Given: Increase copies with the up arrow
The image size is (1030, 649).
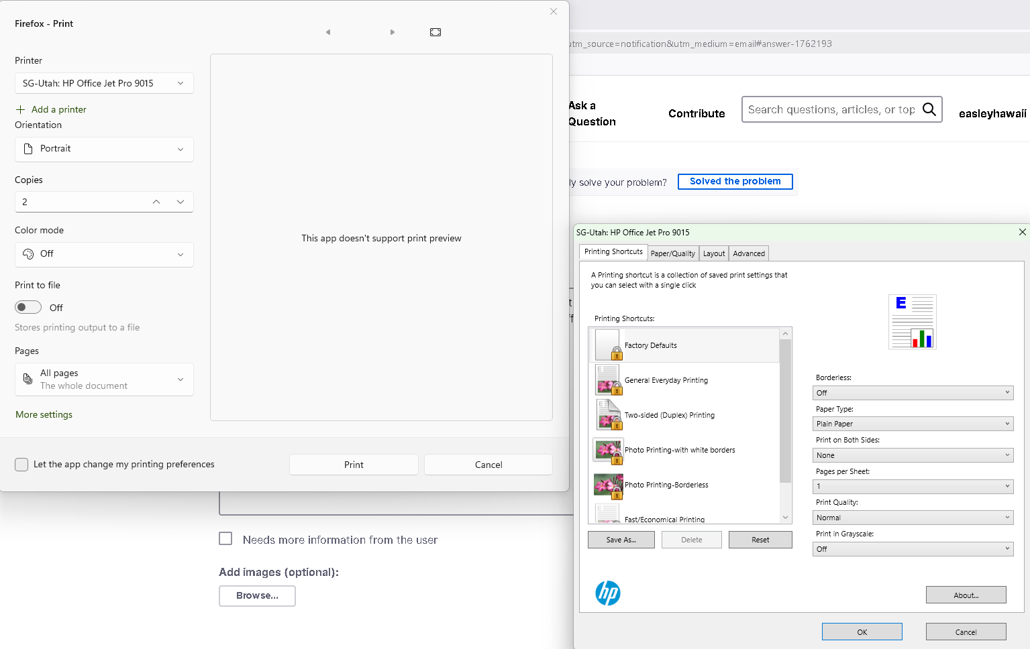Looking at the screenshot, I should [156, 202].
